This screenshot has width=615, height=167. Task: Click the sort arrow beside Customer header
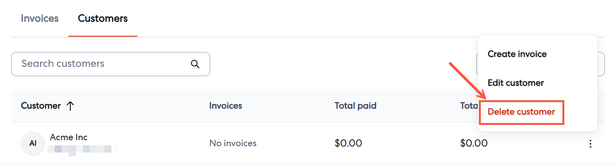coord(70,106)
